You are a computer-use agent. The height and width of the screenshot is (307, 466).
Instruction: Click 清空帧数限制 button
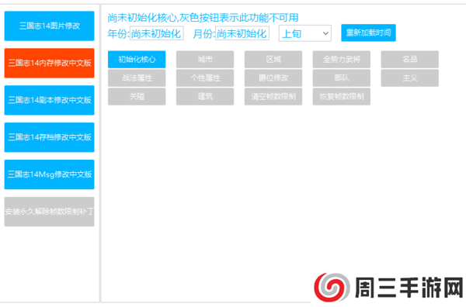pyautogui.click(x=273, y=96)
